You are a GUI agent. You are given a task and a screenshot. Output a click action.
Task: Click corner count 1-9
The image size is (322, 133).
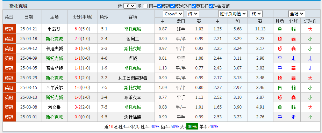[x=104, y=68]
